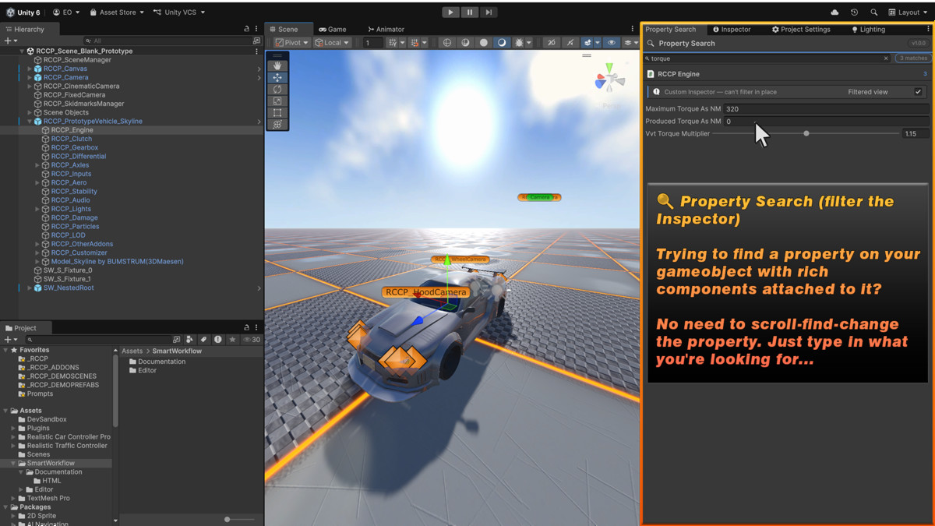Switch to the Inspector tab
Screen dimensions: 935x526
pyautogui.click(x=732, y=29)
